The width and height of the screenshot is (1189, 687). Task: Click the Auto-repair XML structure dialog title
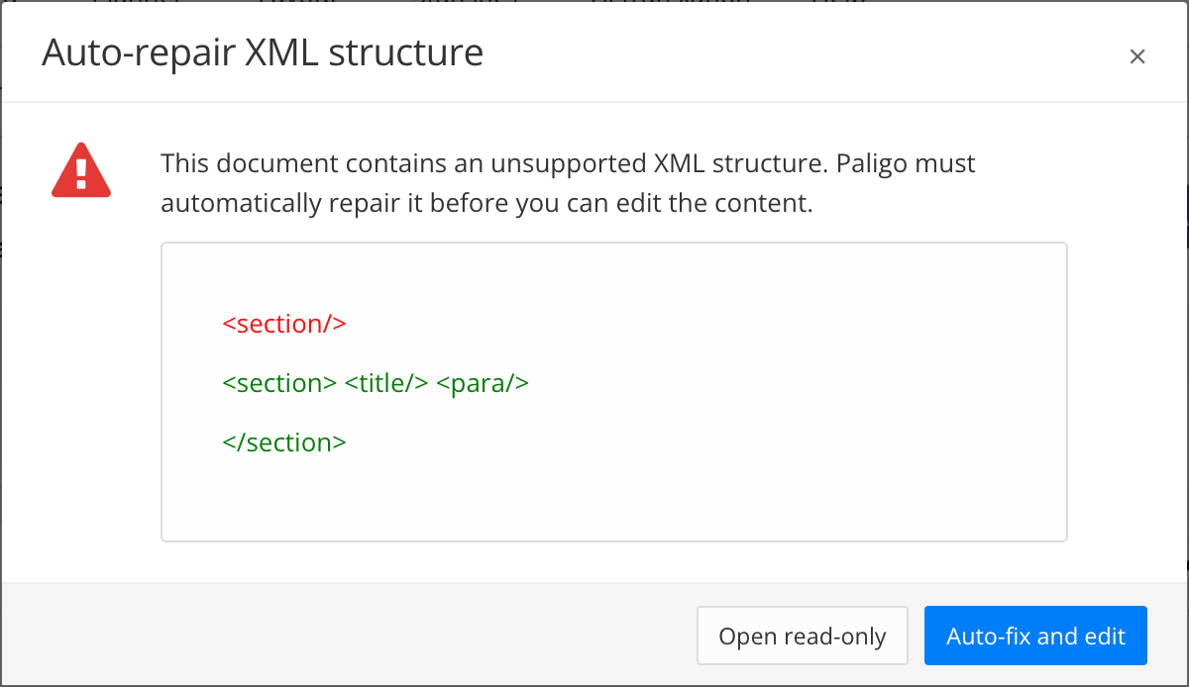click(x=262, y=52)
